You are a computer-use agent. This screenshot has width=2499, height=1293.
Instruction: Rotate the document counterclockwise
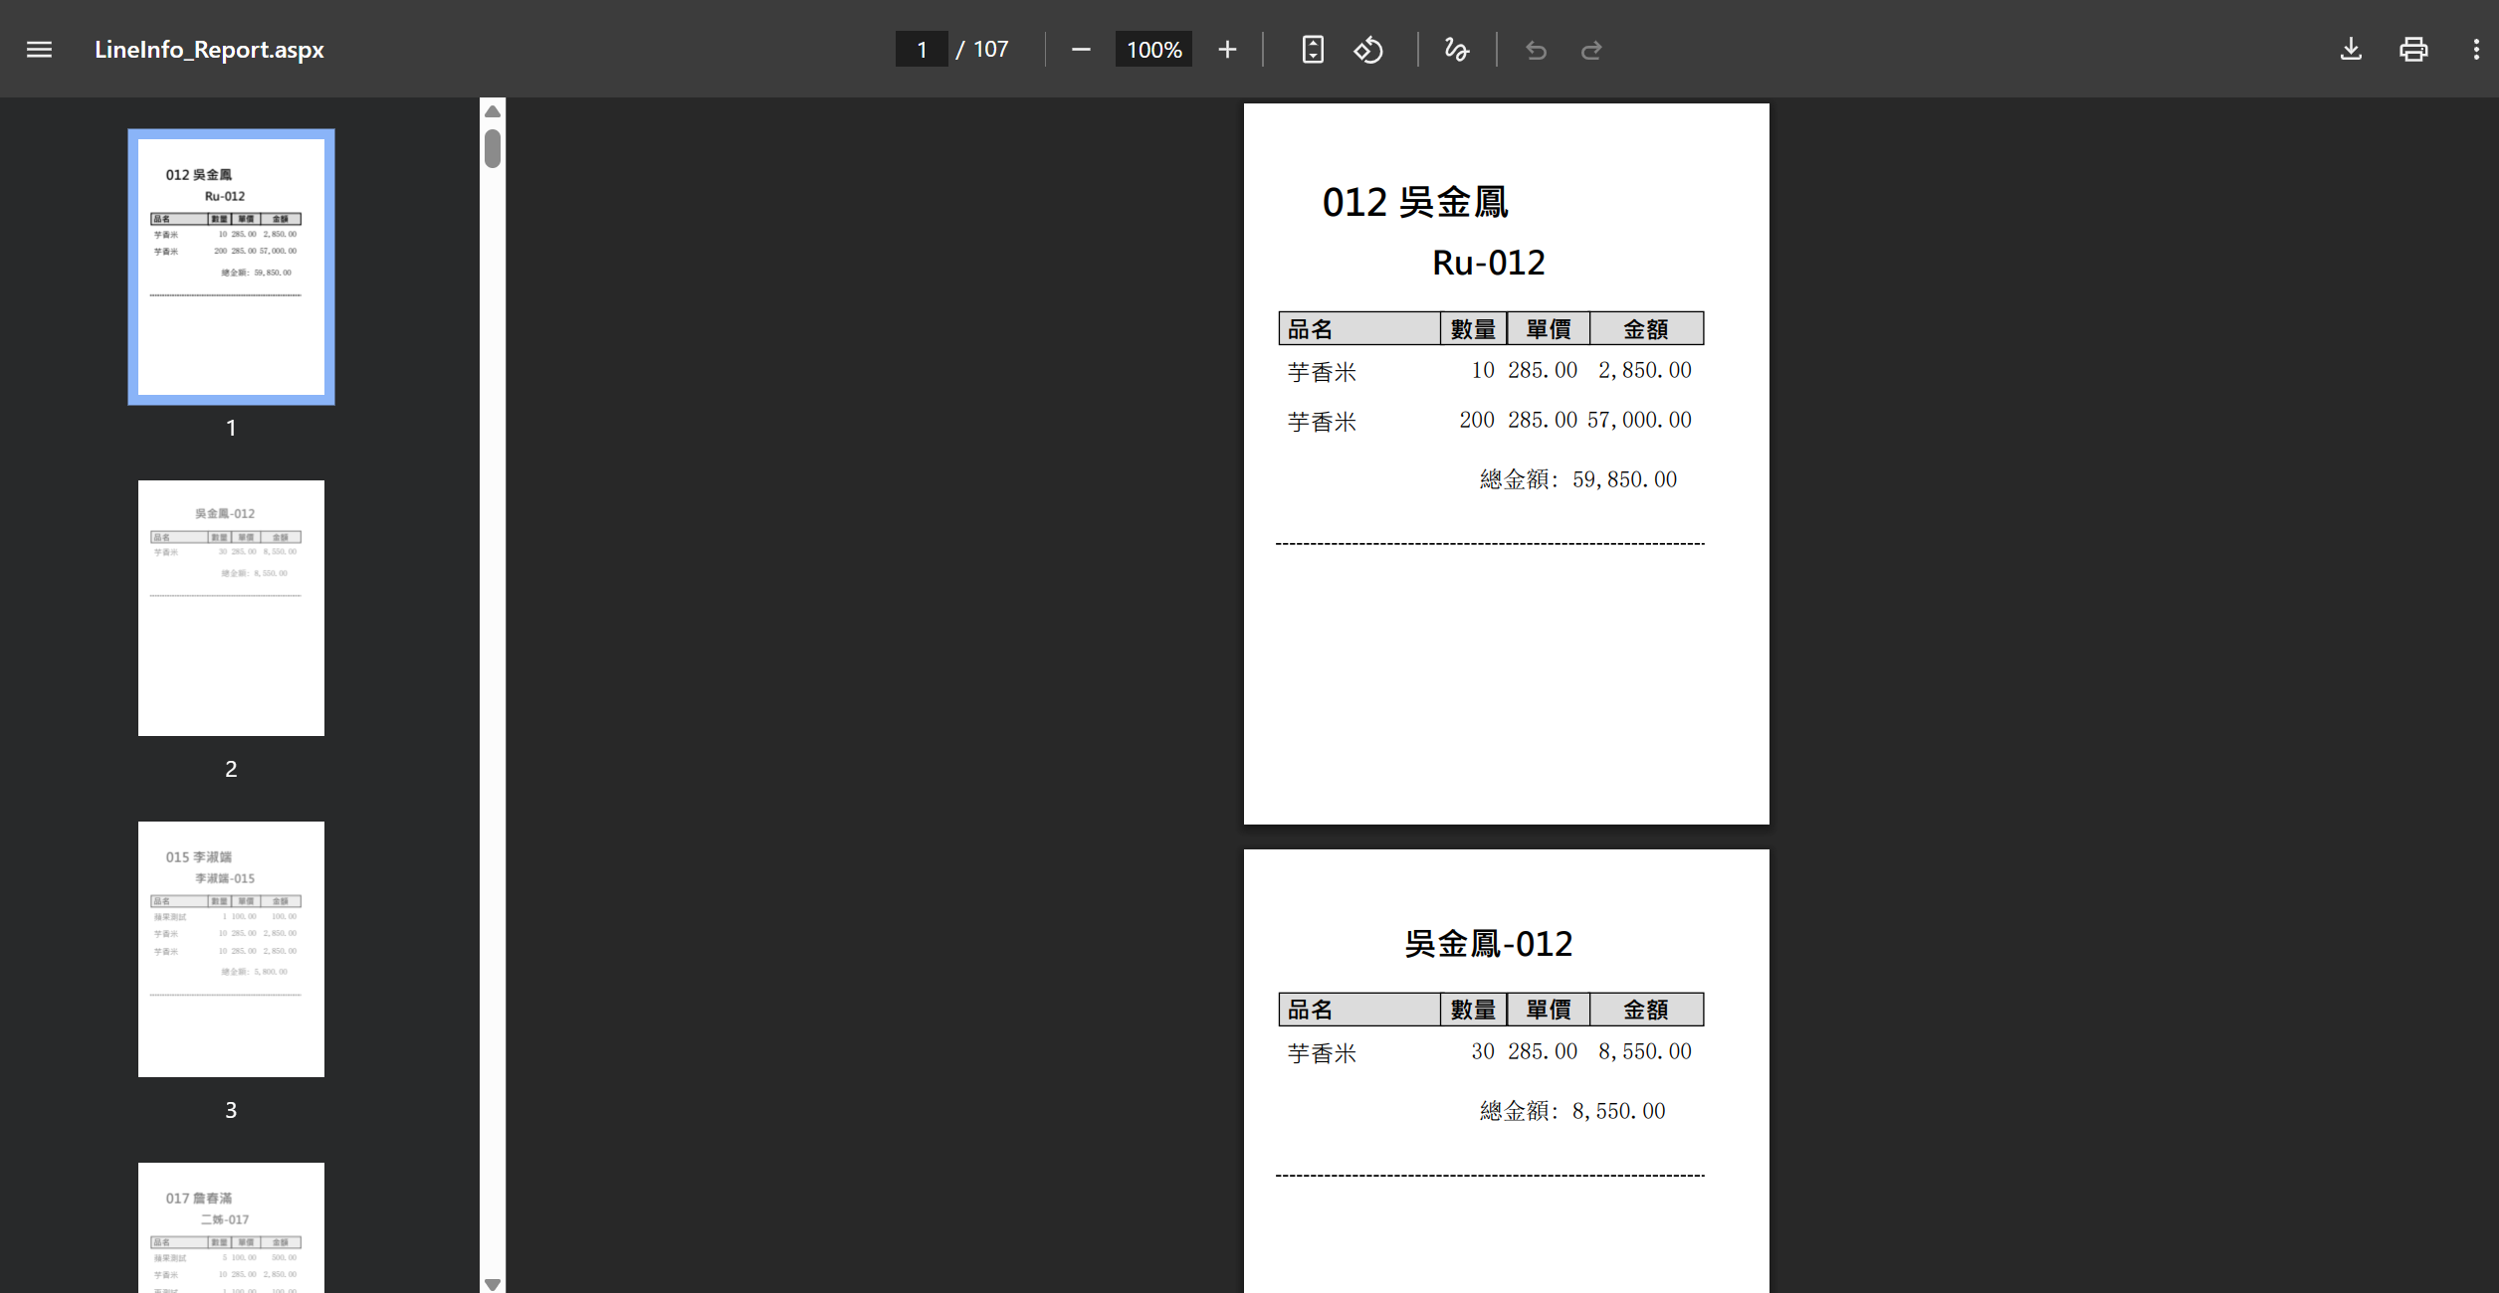[1368, 50]
